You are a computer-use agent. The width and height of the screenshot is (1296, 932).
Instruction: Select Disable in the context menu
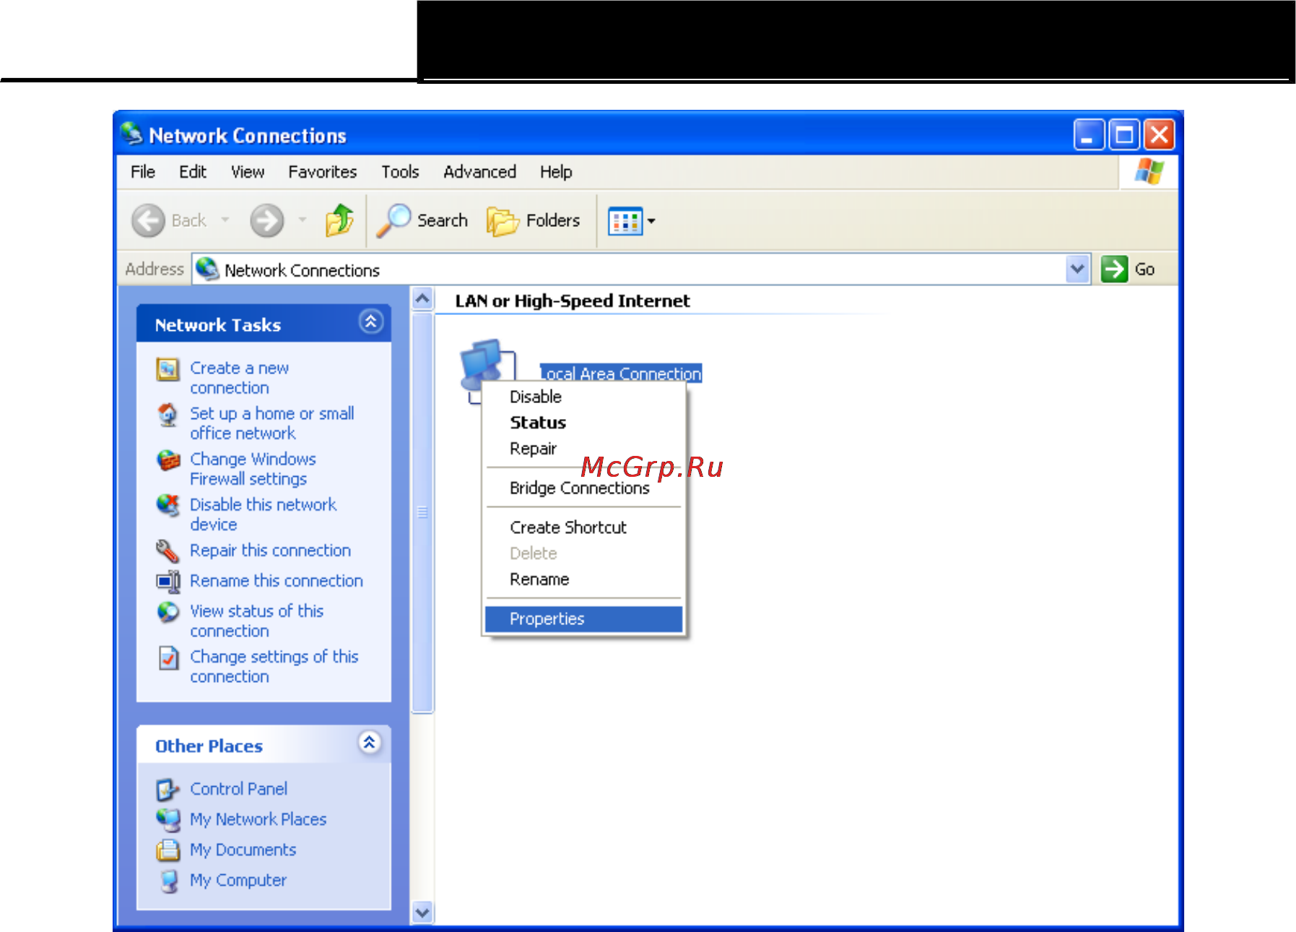[x=583, y=397]
